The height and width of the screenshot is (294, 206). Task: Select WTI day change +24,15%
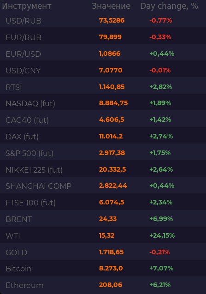162,235
